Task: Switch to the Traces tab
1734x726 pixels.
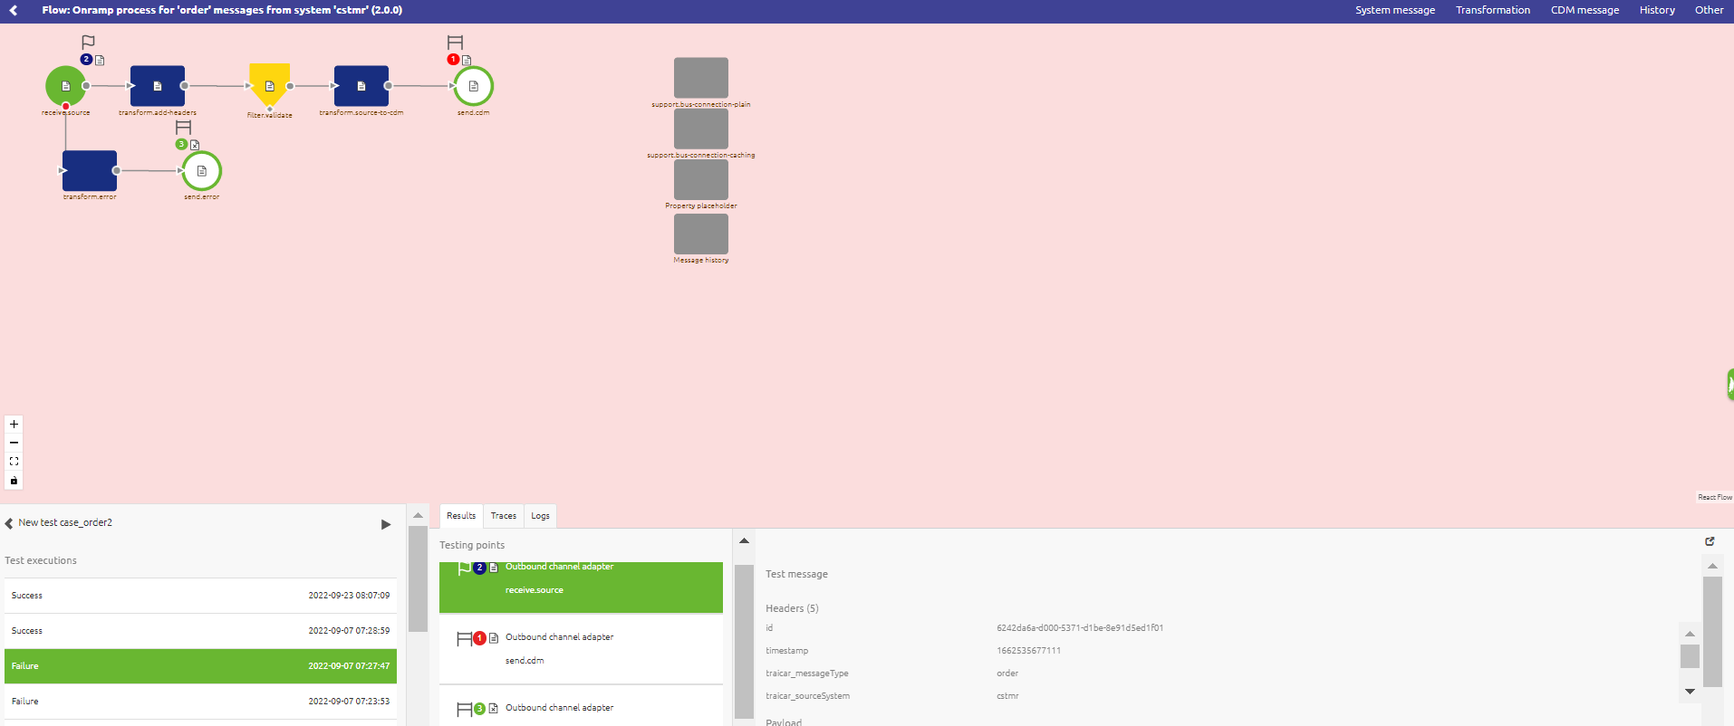Action: (x=504, y=516)
